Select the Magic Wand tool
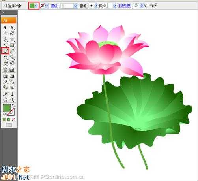198x181 pixels. click(x=5, y=33)
